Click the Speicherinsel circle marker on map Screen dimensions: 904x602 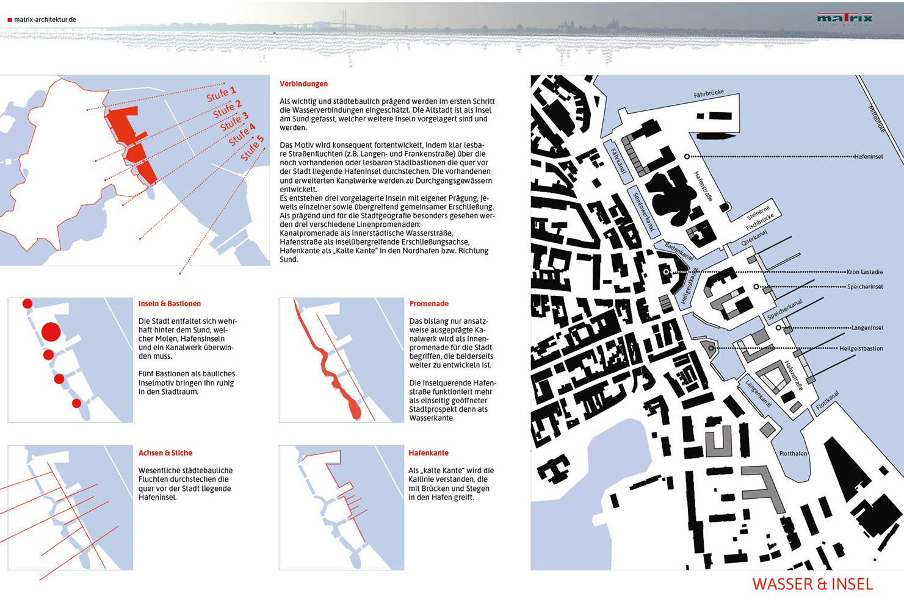pos(756,287)
